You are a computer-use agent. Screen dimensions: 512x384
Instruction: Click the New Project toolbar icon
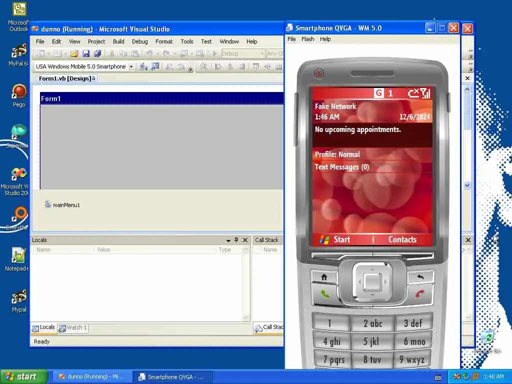click(x=41, y=53)
